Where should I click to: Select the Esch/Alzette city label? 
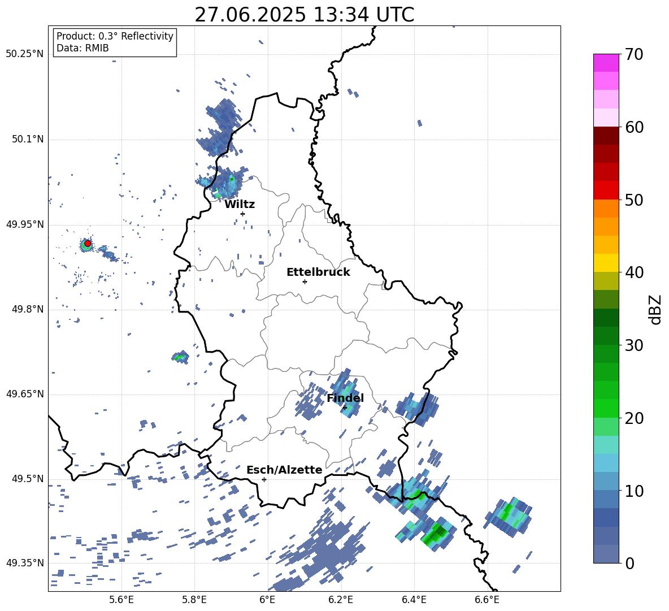(284, 470)
